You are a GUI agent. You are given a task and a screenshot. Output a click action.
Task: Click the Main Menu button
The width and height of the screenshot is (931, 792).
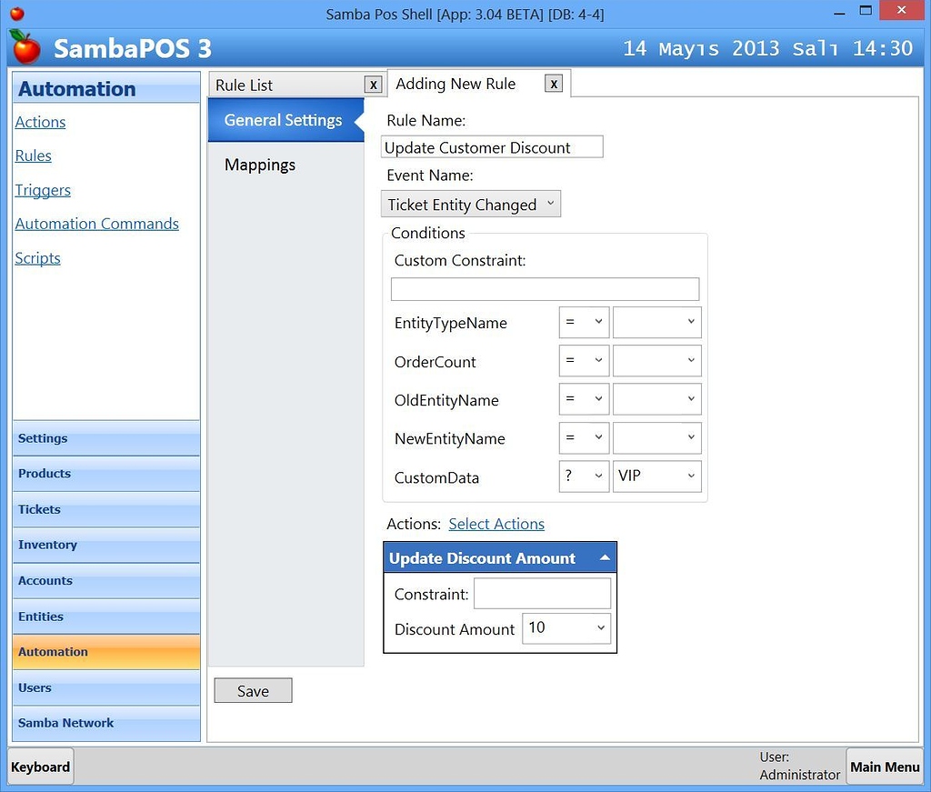point(884,767)
